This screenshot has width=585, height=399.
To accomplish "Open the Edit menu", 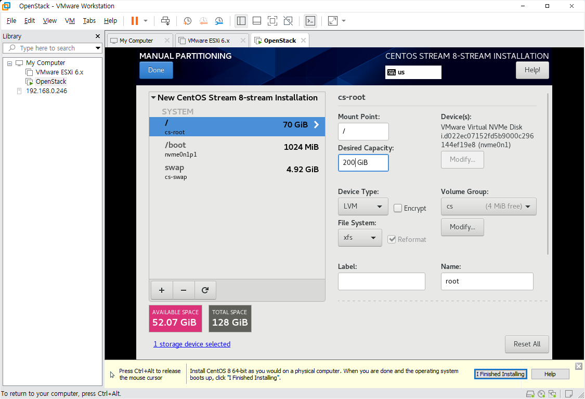I will 30,20.
